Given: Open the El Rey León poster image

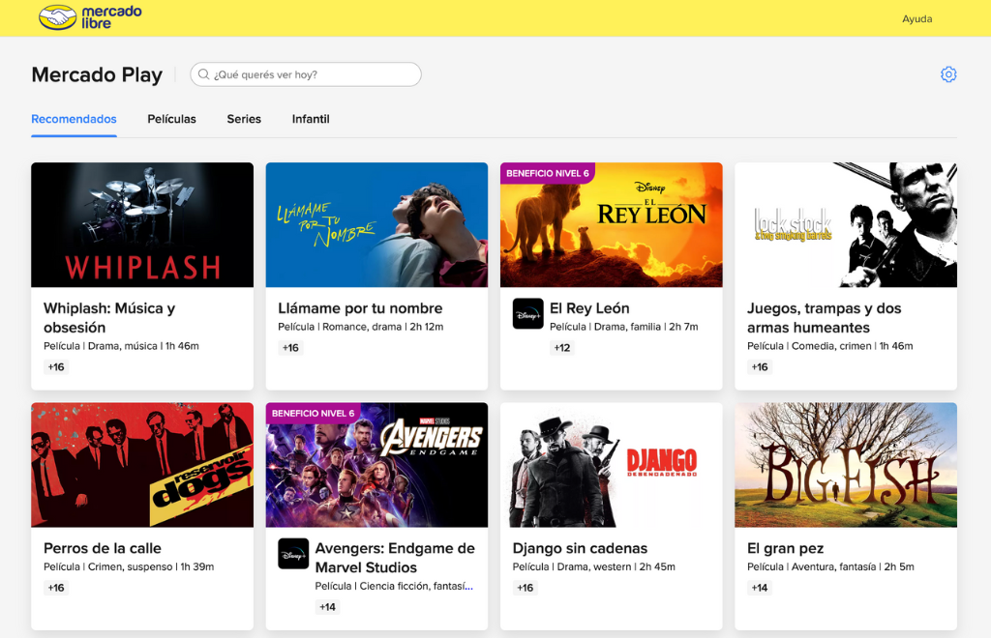Looking at the screenshot, I should click(612, 224).
